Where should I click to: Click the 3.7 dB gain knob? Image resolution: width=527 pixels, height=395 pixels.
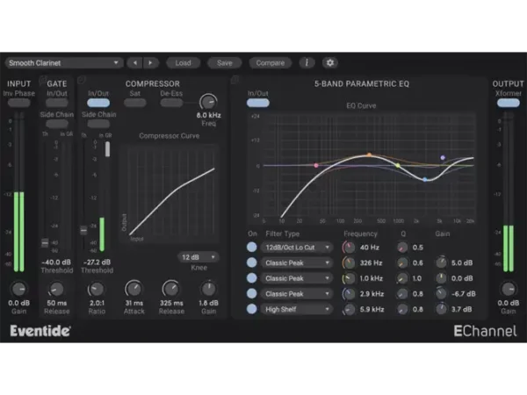[x=441, y=309]
